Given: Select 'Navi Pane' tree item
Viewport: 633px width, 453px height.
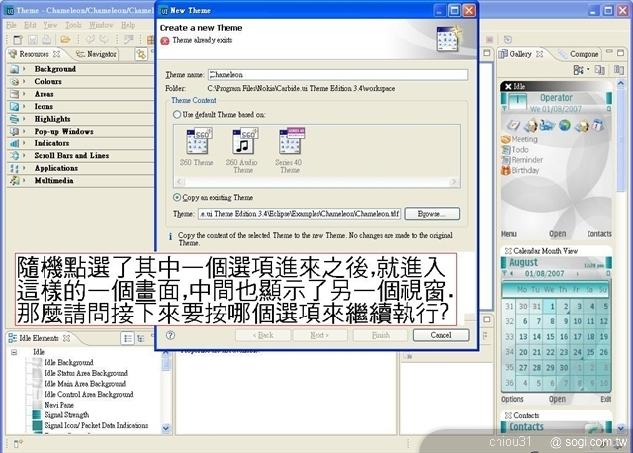Looking at the screenshot, I should pyautogui.click(x=59, y=405).
